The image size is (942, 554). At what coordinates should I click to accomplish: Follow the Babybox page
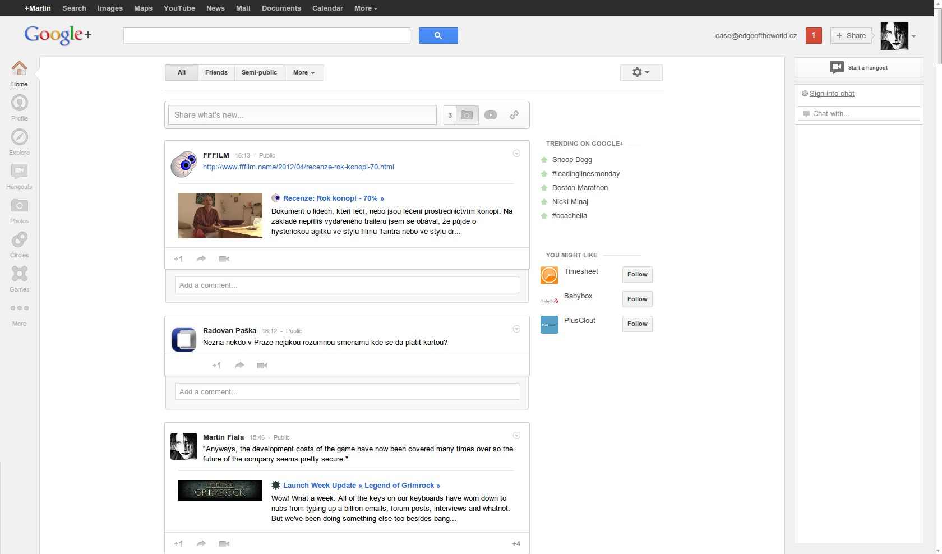tap(638, 299)
